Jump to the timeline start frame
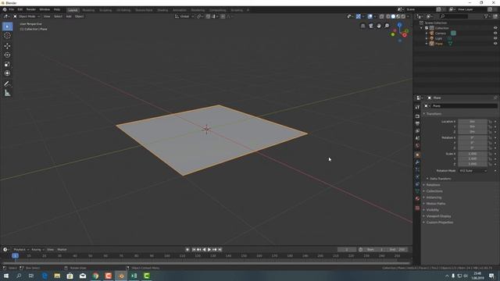Image resolution: width=500 pixels, height=281 pixels. click(194, 250)
